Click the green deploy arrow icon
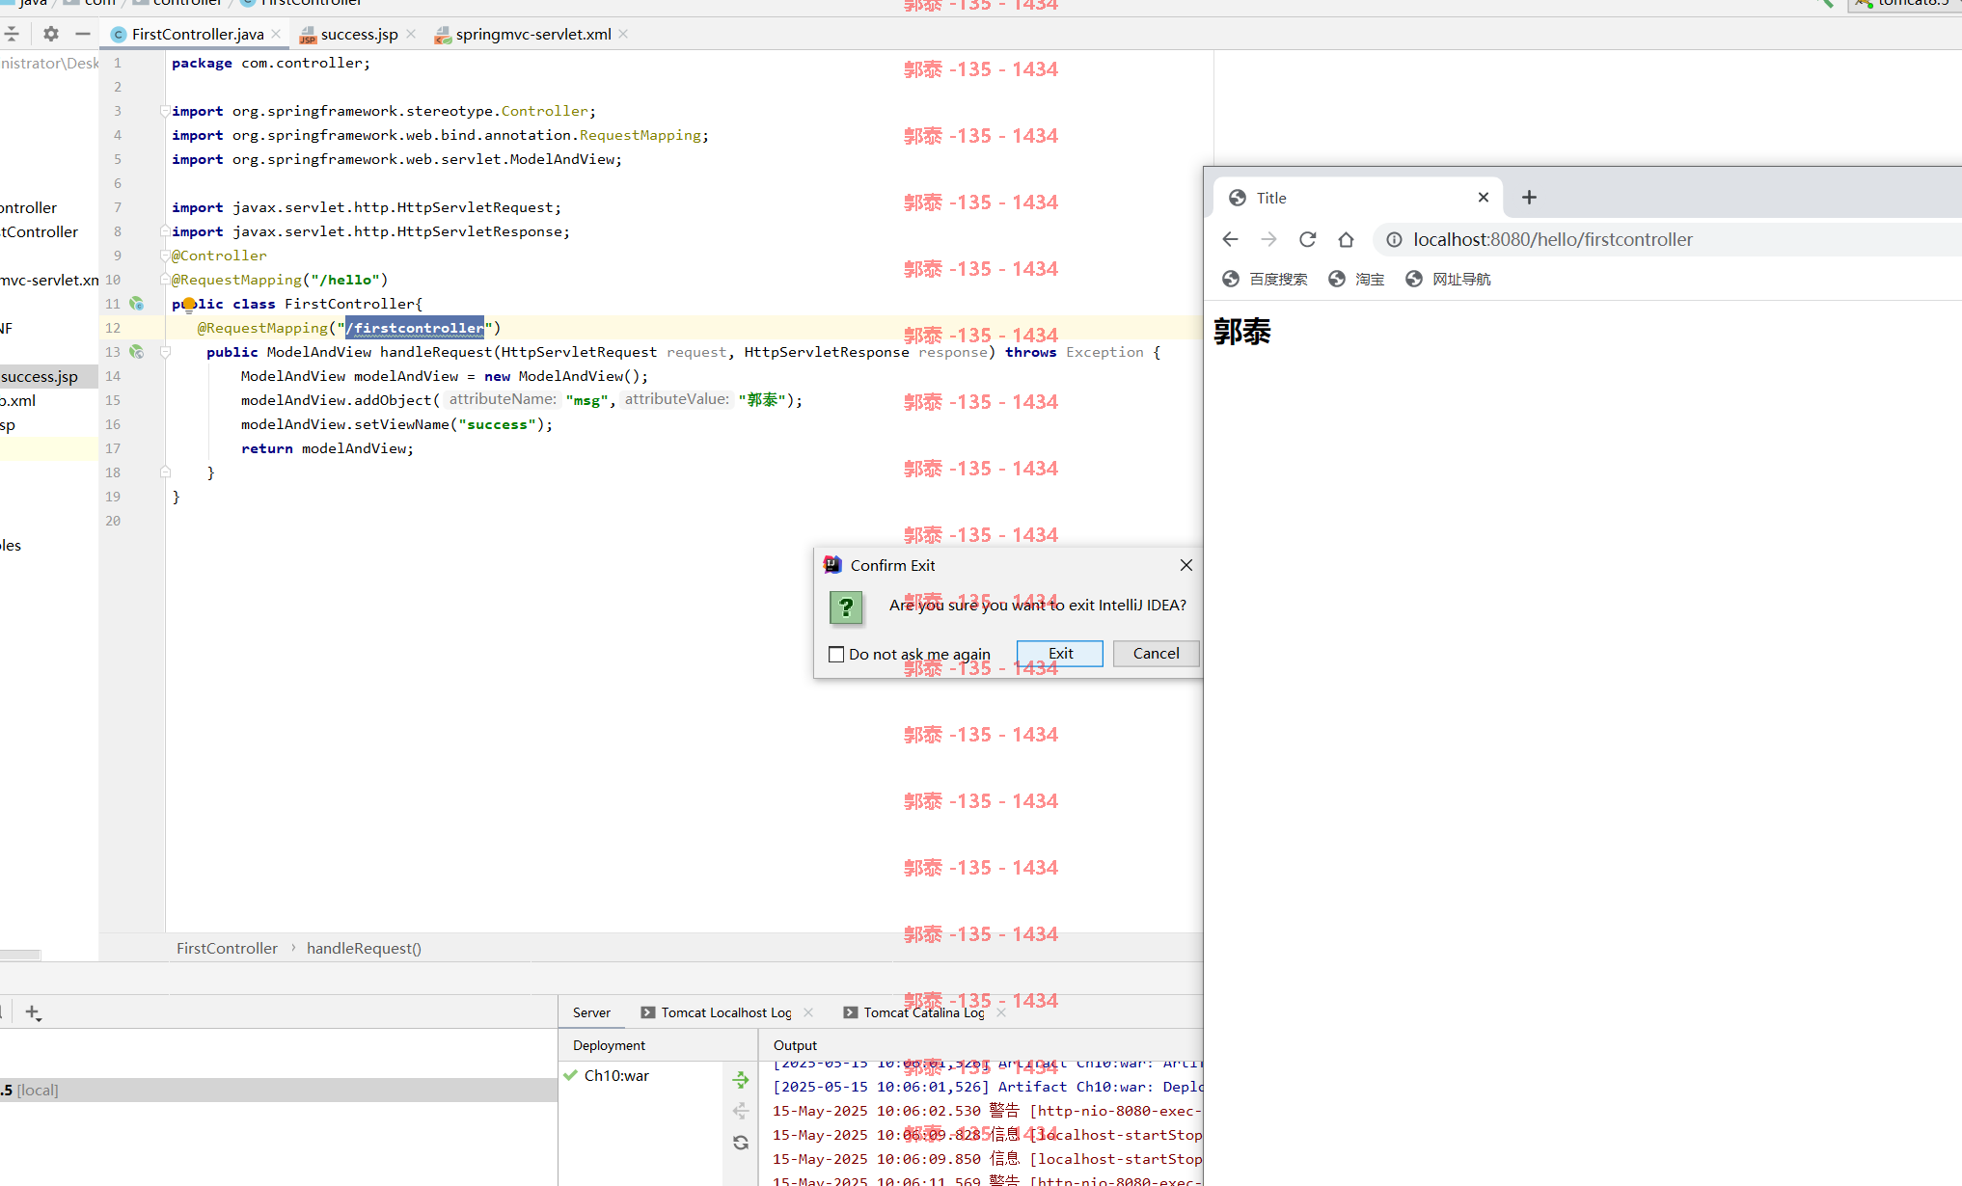The image size is (1962, 1186). coord(741,1080)
